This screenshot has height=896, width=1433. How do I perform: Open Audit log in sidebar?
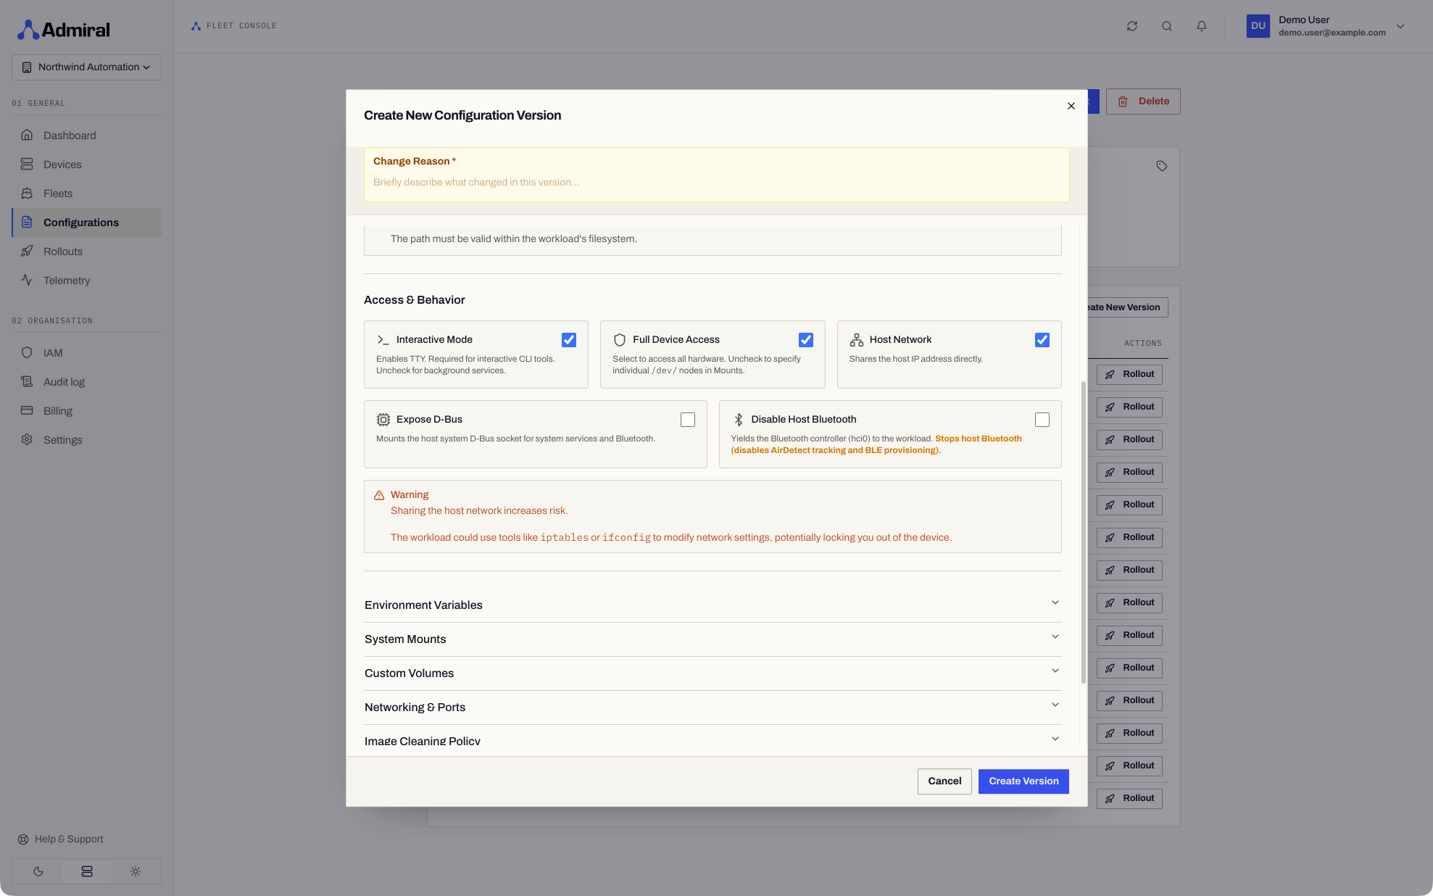(86, 382)
